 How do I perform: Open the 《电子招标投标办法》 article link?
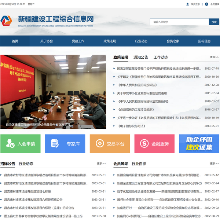coord(131,126)
